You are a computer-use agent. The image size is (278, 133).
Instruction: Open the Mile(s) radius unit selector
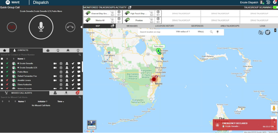tap(201, 32)
